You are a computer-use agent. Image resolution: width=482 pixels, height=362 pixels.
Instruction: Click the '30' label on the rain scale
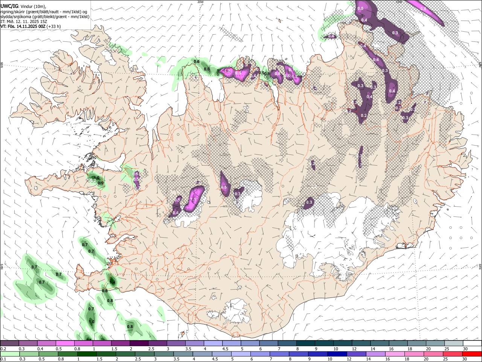pos(465,359)
